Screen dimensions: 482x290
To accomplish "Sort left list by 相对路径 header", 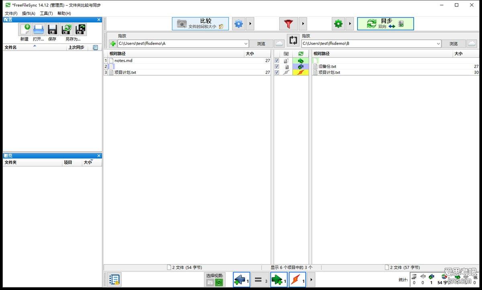I will point(176,54).
